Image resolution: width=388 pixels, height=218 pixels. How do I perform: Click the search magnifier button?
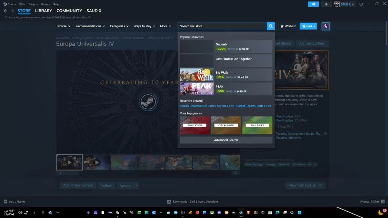[x=271, y=26]
